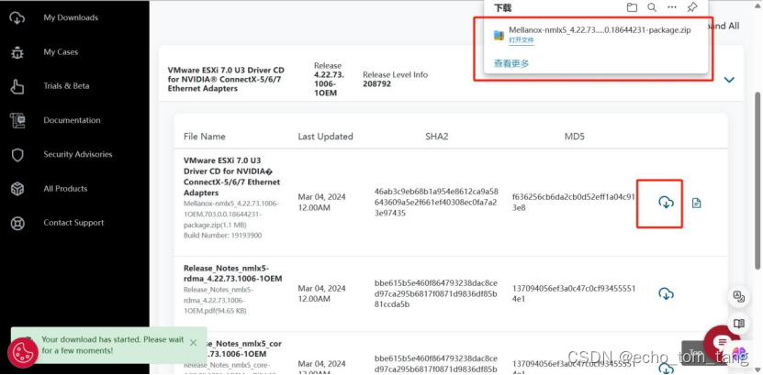Click 打开文件 link for downloaded zip
The width and height of the screenshot is (763, 375).
coord(522,40)
